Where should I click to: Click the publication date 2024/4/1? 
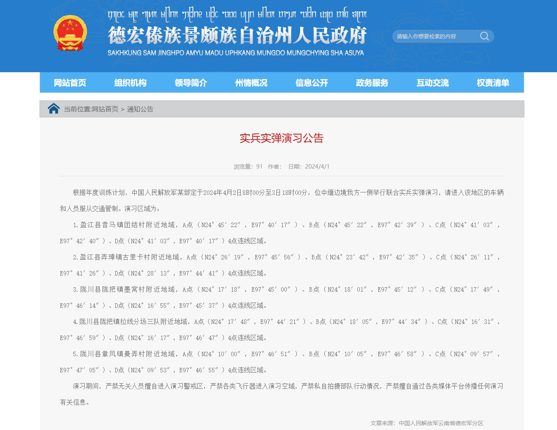pos(317,167)
